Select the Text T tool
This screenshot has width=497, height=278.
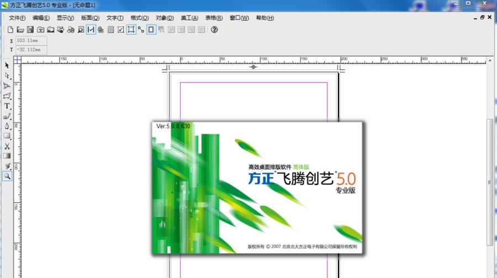coord(7,106)
